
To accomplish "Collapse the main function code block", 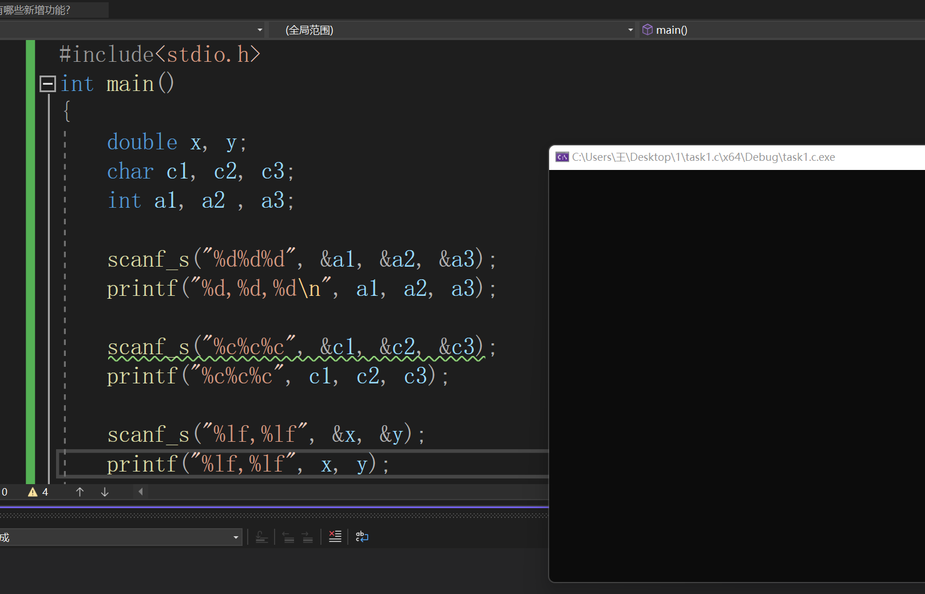I will pyautogui.click(x=47, y=84).
